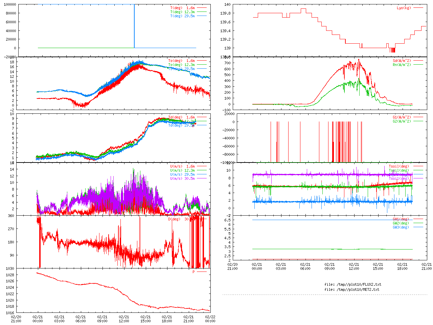The image size is (433, 325).
Task: Click the 02/21 18:00 tick under right plots
Action: [x=402, y=266]
